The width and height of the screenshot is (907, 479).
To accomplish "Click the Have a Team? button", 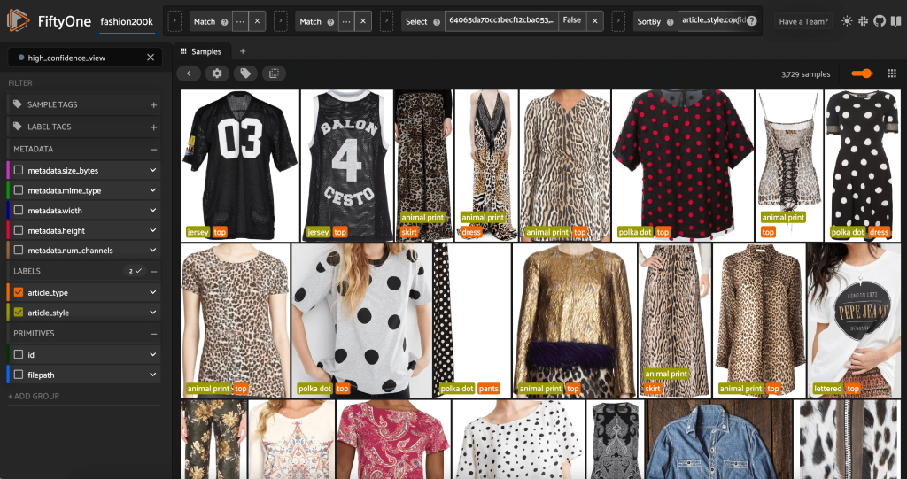I will (803, 21).
